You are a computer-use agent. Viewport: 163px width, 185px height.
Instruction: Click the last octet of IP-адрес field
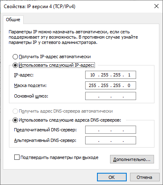pos(129,75)
